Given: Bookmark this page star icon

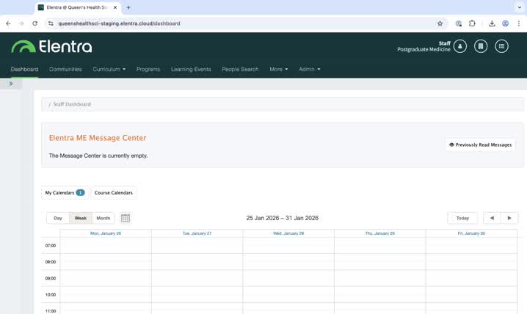Looking at the screenshot, I should click(x=440, y=23).
